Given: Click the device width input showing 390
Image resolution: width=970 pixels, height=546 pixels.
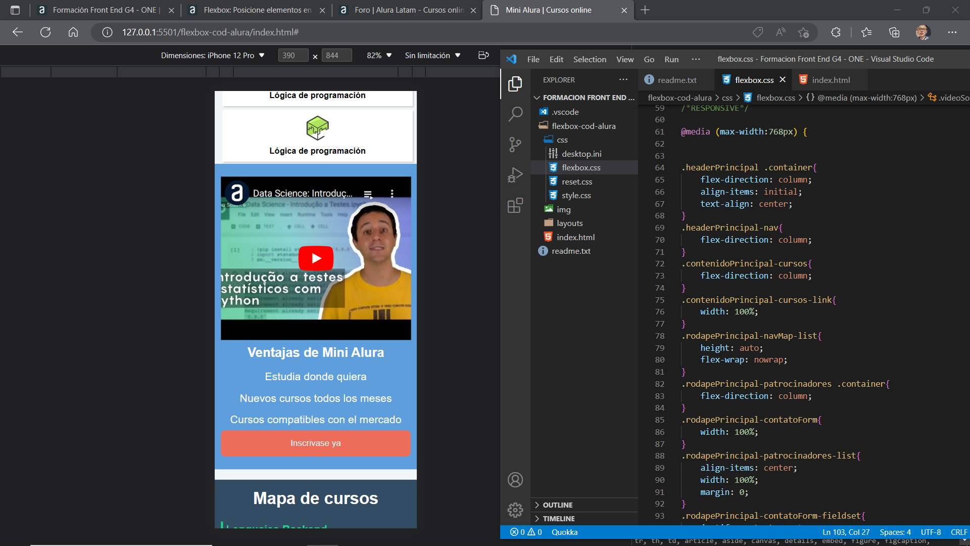Looking at the screenshot, I should 293,56.
